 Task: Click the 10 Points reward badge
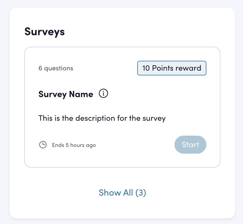coord(172,68)
